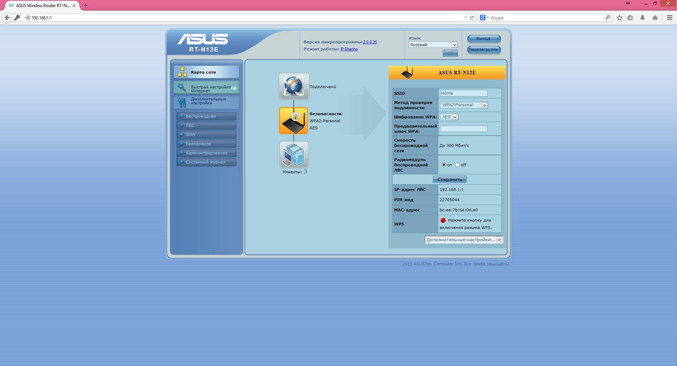Go to the browser home page icon
The image size is (677, 366).
pyautogui.click(x=655, y=18)
